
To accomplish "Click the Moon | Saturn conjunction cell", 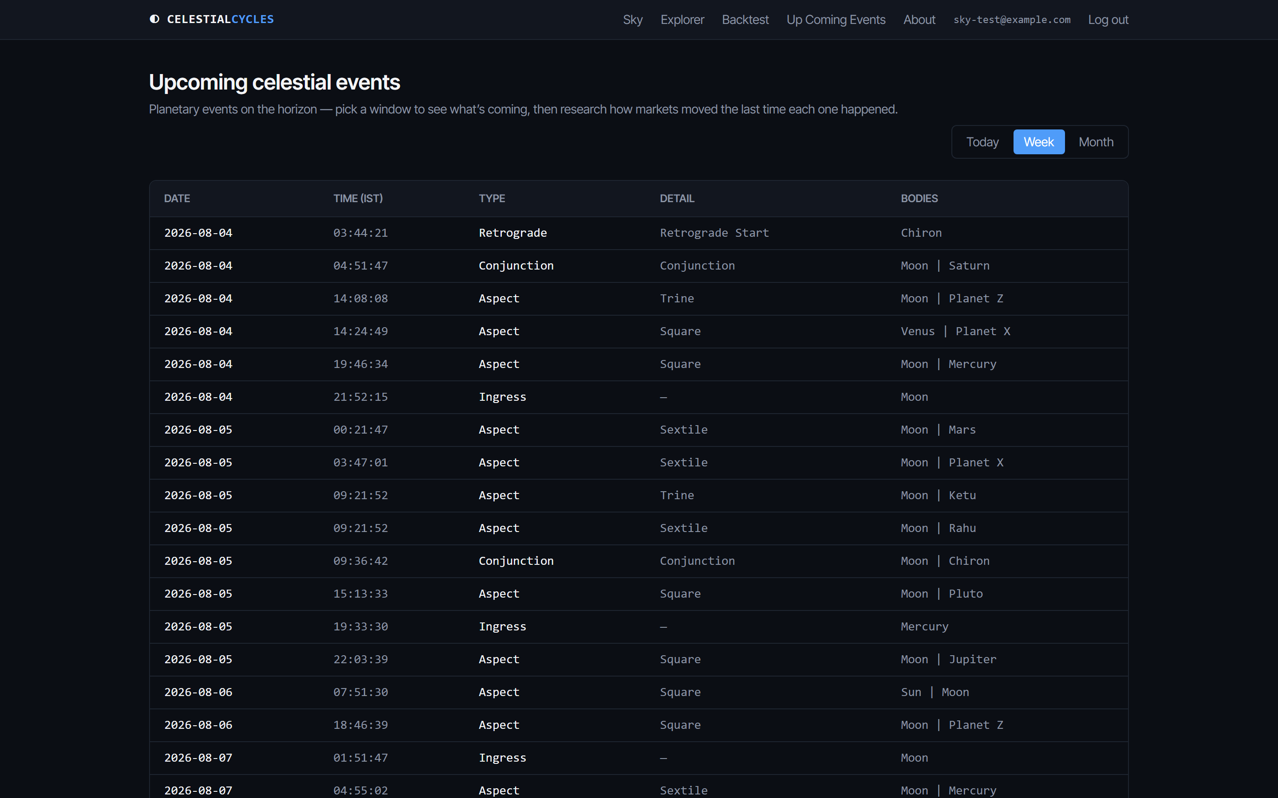I will tap(945, 266).
